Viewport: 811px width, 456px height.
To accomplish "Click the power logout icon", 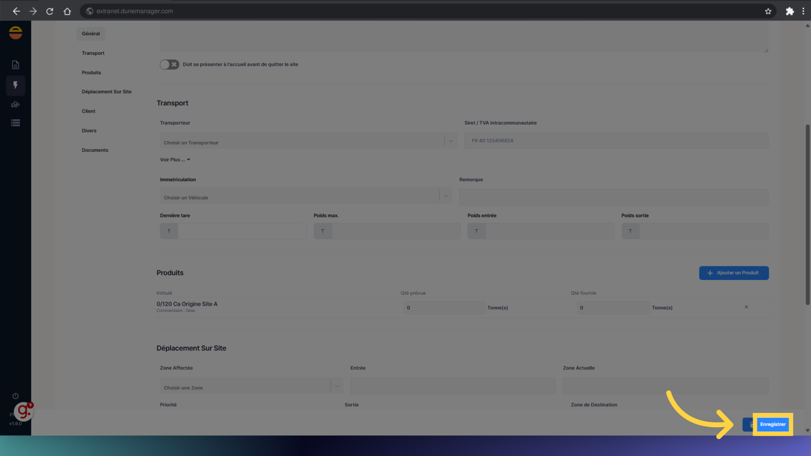I will (x=16, y=396).
